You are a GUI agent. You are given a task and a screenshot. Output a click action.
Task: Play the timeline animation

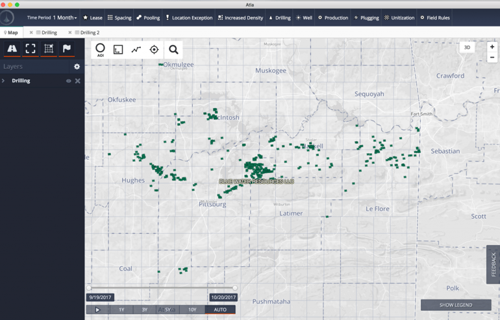coord(98,310)
